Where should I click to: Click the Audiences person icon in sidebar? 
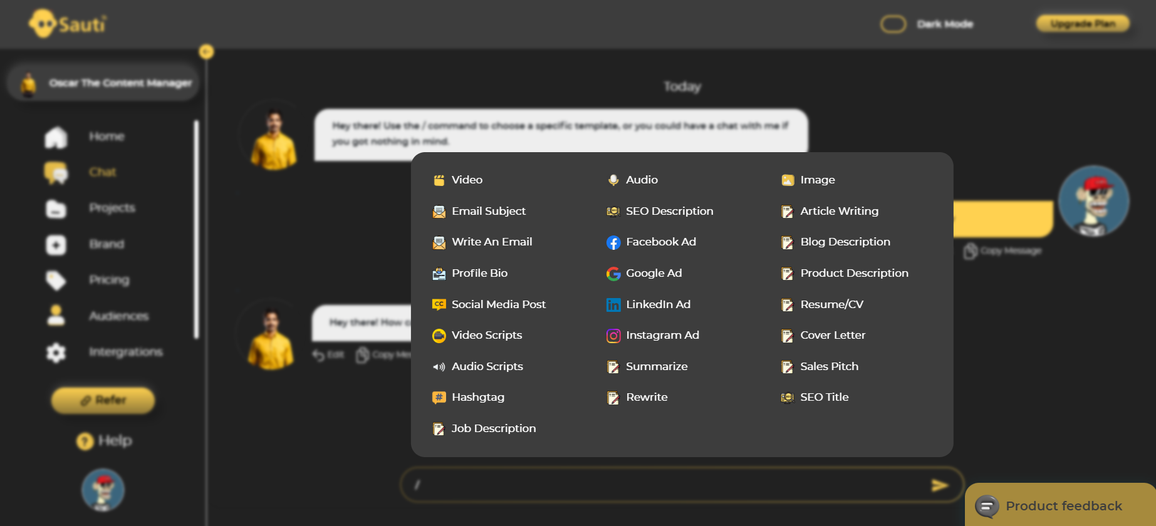(x=56, y=316)
